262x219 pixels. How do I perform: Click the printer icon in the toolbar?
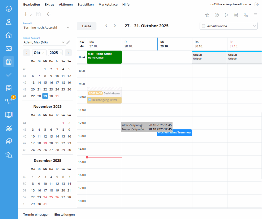pyautogui.click(x=236, y=15)
